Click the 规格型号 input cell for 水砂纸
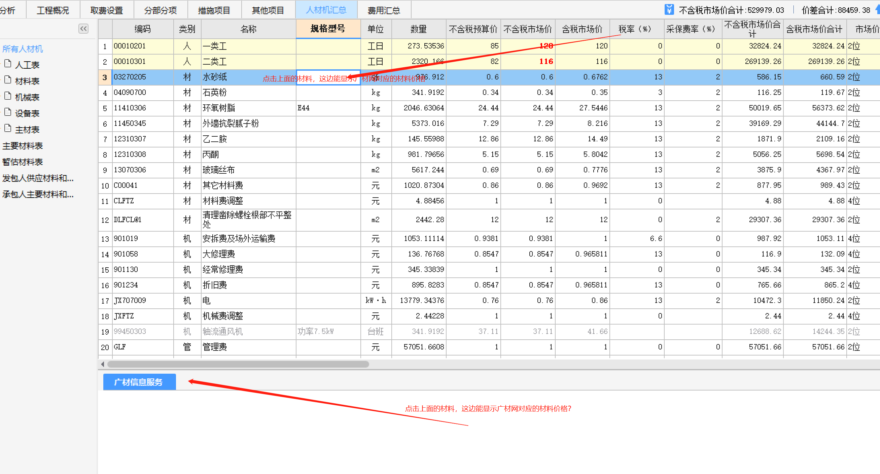Image resolution: width=880 pixels, height=474 pixels. 328,77
